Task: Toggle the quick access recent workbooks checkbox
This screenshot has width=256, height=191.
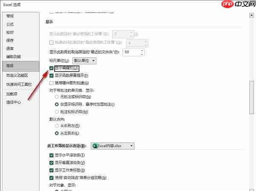Action: pyautogui.click(x=51, y=43)
